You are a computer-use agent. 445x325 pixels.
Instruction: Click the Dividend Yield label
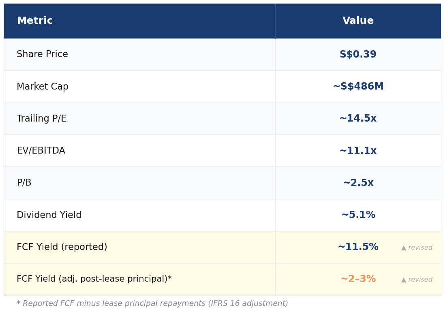pyautogui.click(x=49, y=215)
